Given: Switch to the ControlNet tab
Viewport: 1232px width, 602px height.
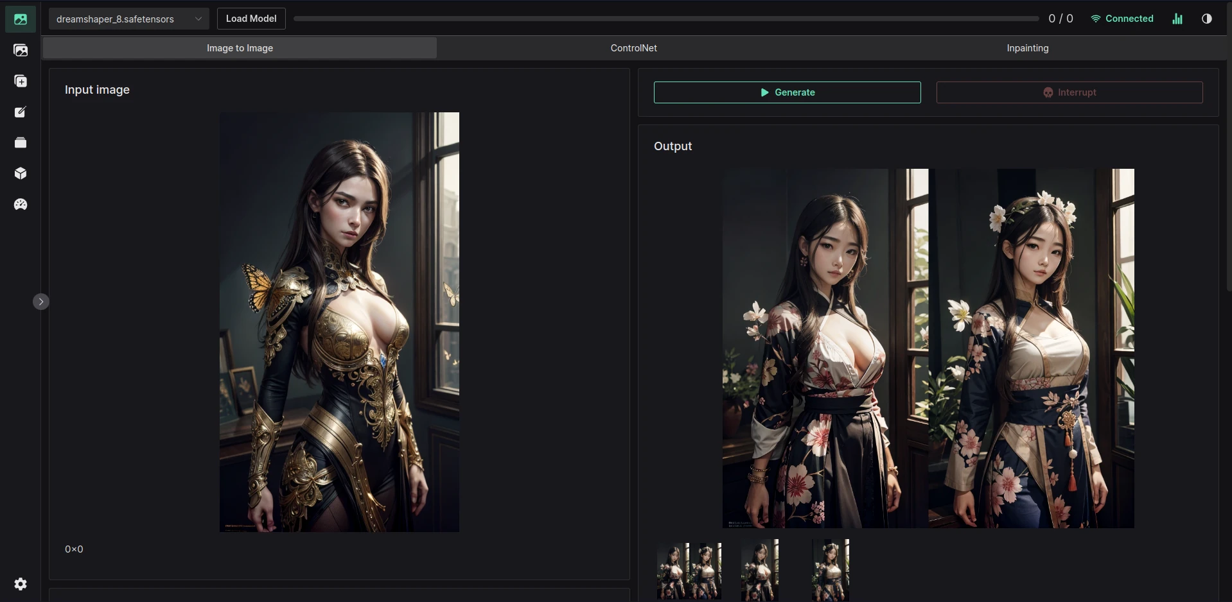Looking at the screenshot, I should [x=633, y=47].
